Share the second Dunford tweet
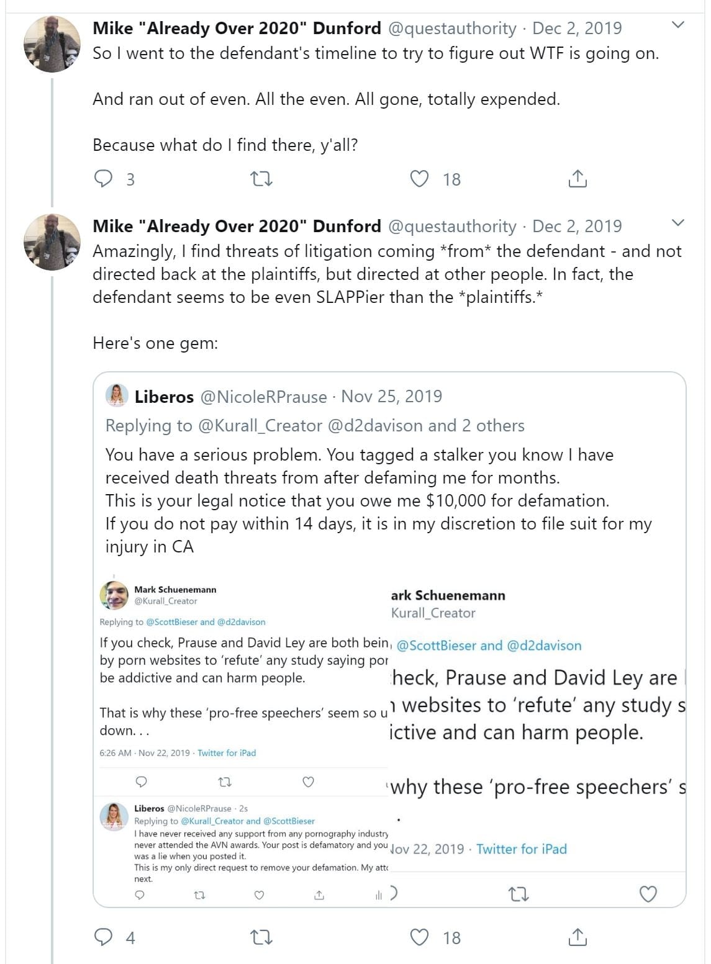 click(577, 937)
